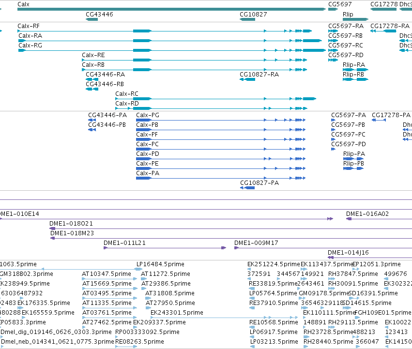Open transcript Calx-RF
The image size is (412, 349).
pyautogui.click(x=29, y=26)
